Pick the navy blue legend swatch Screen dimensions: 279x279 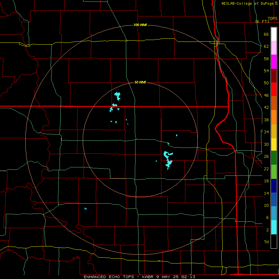(x=274, y=186)
